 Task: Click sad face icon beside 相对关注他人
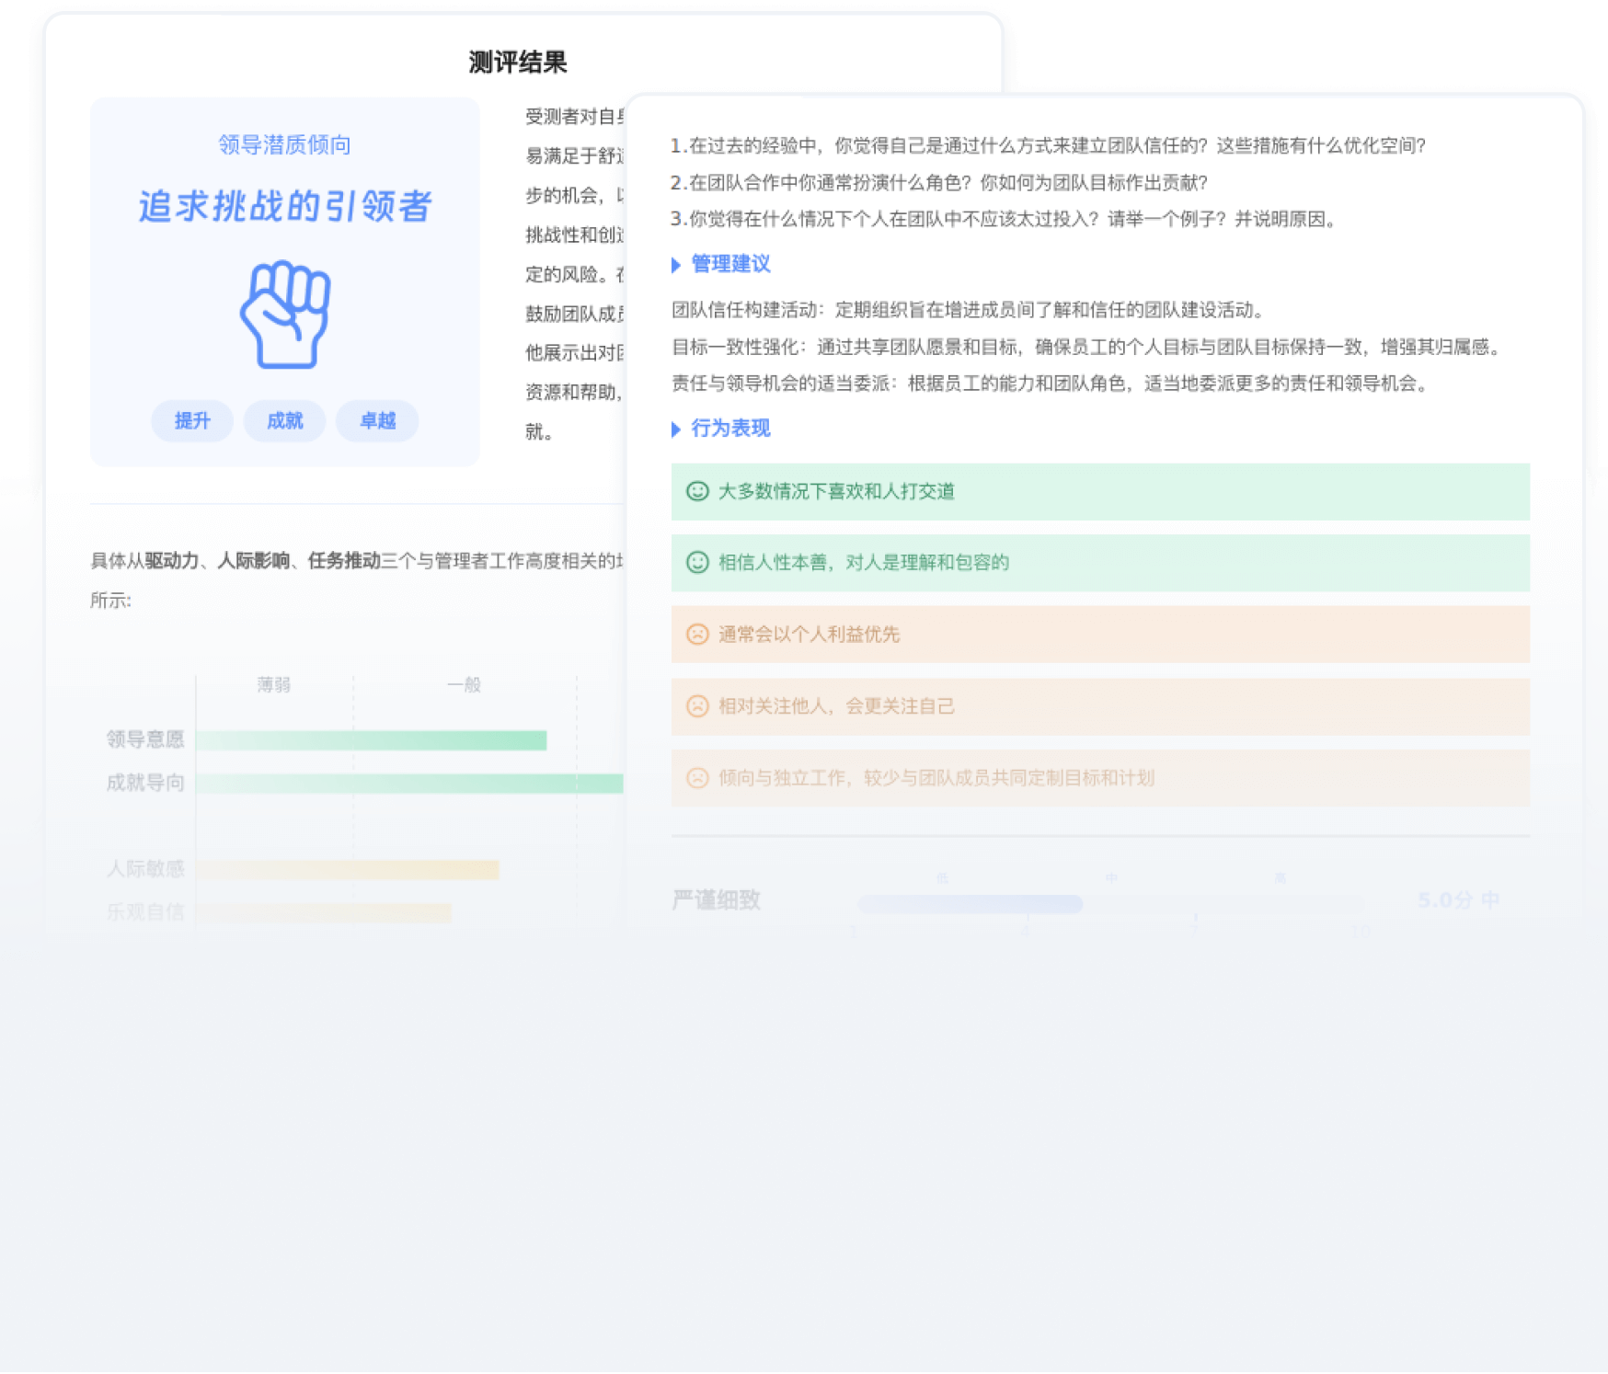tap(697, 705)
